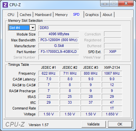Click the tRC value 37
The width and height of the screenshot is (136, 131).
pyautogui.click(x=91, y=102)
